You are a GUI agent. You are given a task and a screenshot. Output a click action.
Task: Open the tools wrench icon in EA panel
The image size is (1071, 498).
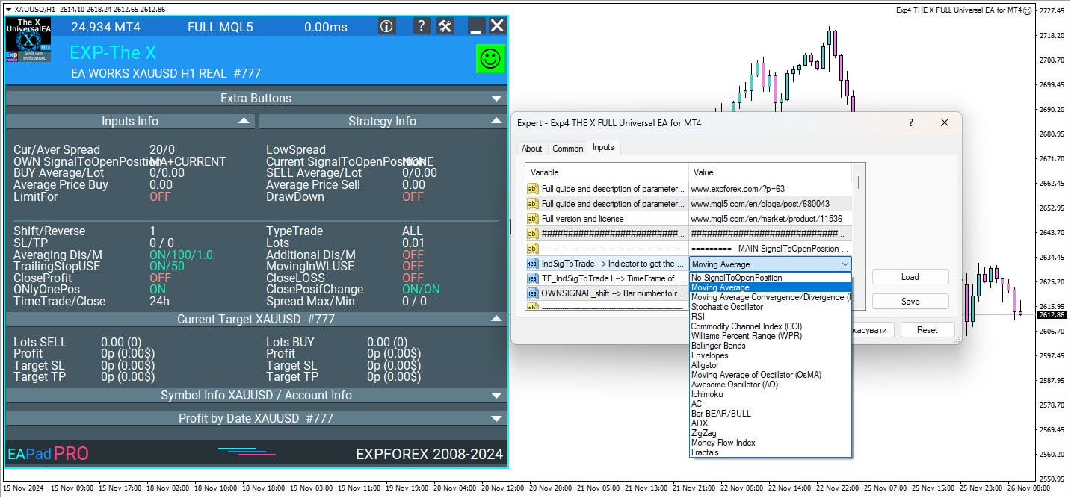[x=445, y=26]
